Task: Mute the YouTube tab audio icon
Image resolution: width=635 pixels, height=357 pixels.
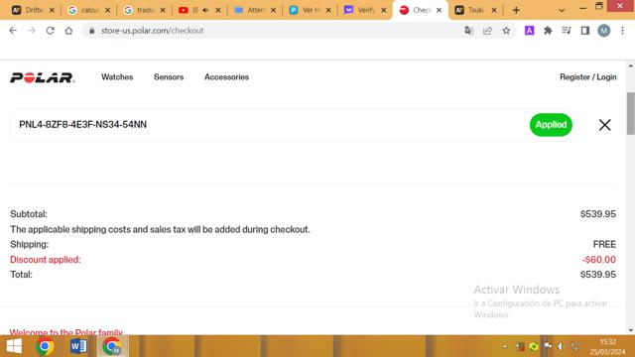Action: [205, 10]
